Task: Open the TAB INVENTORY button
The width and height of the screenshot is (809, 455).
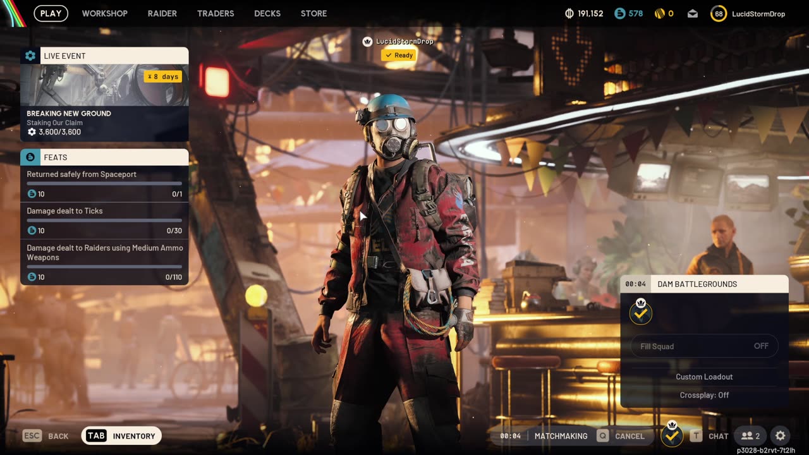Action: 121,435
